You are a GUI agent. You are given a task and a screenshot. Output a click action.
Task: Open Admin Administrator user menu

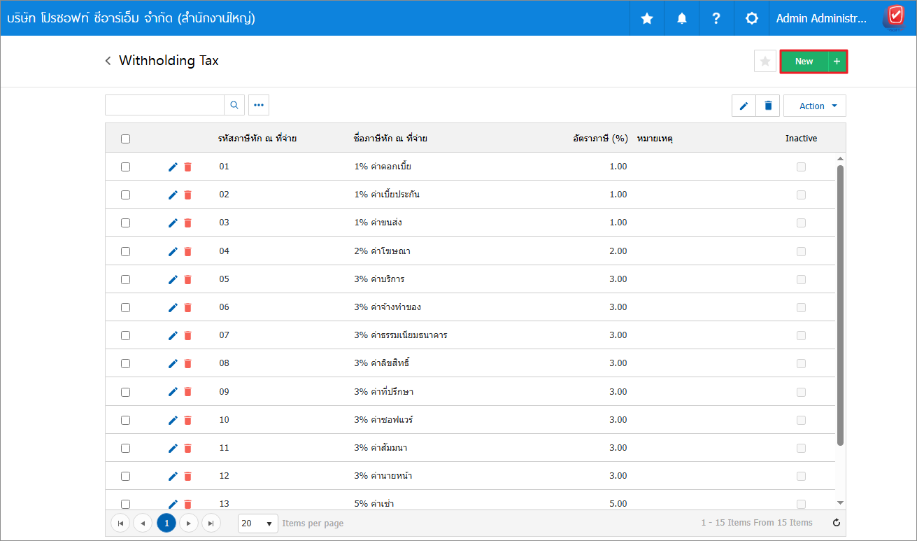(821, 18)
